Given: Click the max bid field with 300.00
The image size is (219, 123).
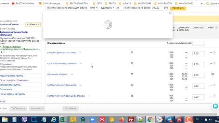Looking at the screenshot, I should [157, 8].
